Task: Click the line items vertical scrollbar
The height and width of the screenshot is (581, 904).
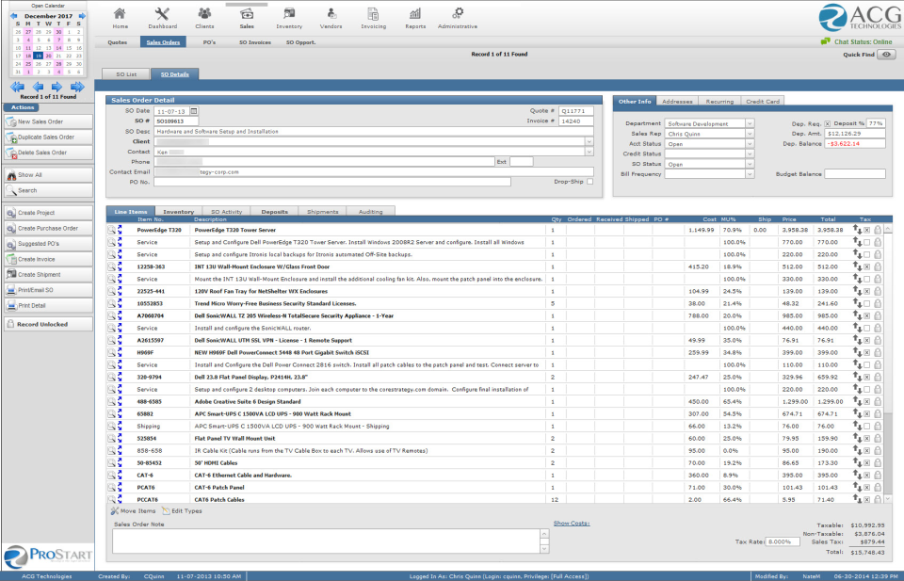Action: [888, 363]
